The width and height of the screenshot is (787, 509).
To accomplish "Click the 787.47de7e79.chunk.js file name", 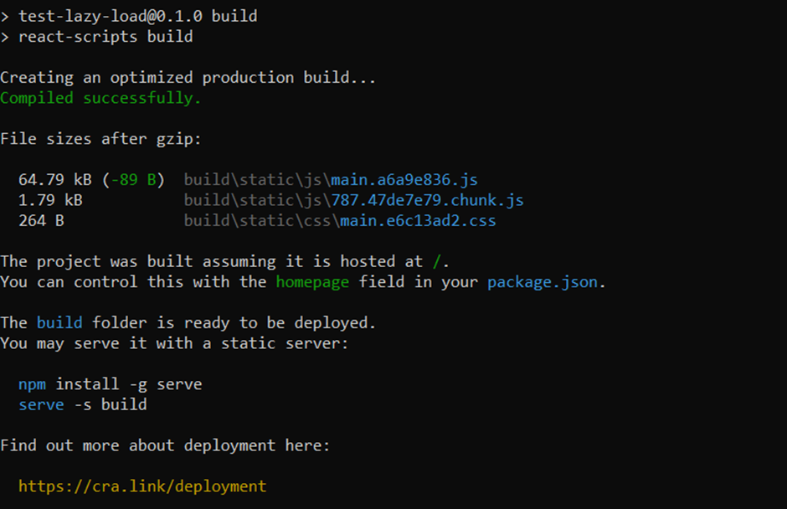I will point(427,200).
